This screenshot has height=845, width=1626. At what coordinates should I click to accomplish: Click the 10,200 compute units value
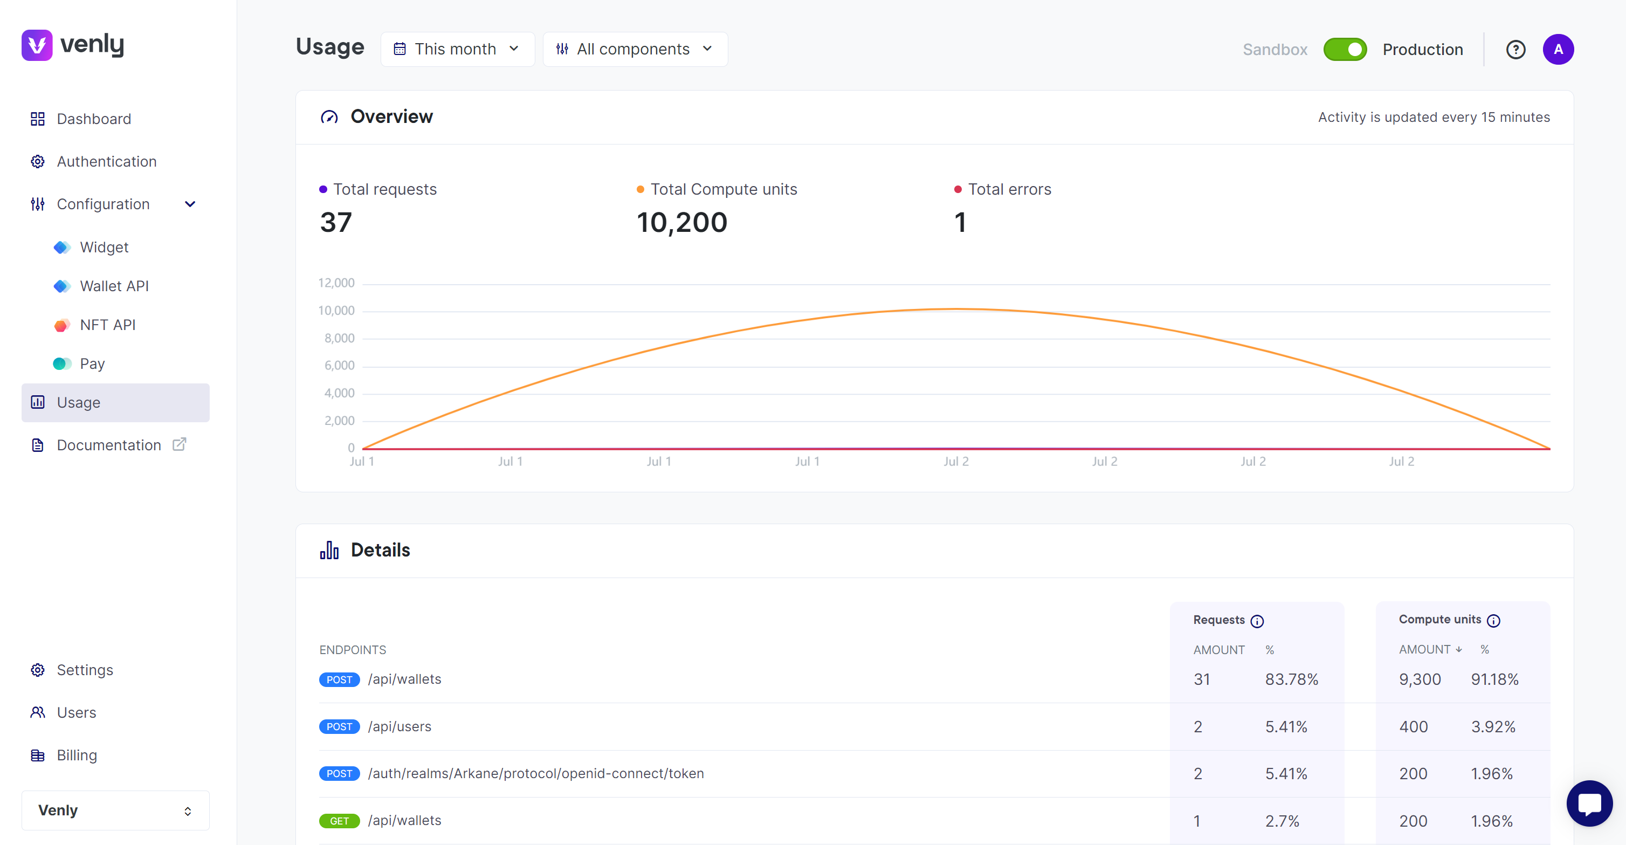pyautogui.click(x=681, y=222)
